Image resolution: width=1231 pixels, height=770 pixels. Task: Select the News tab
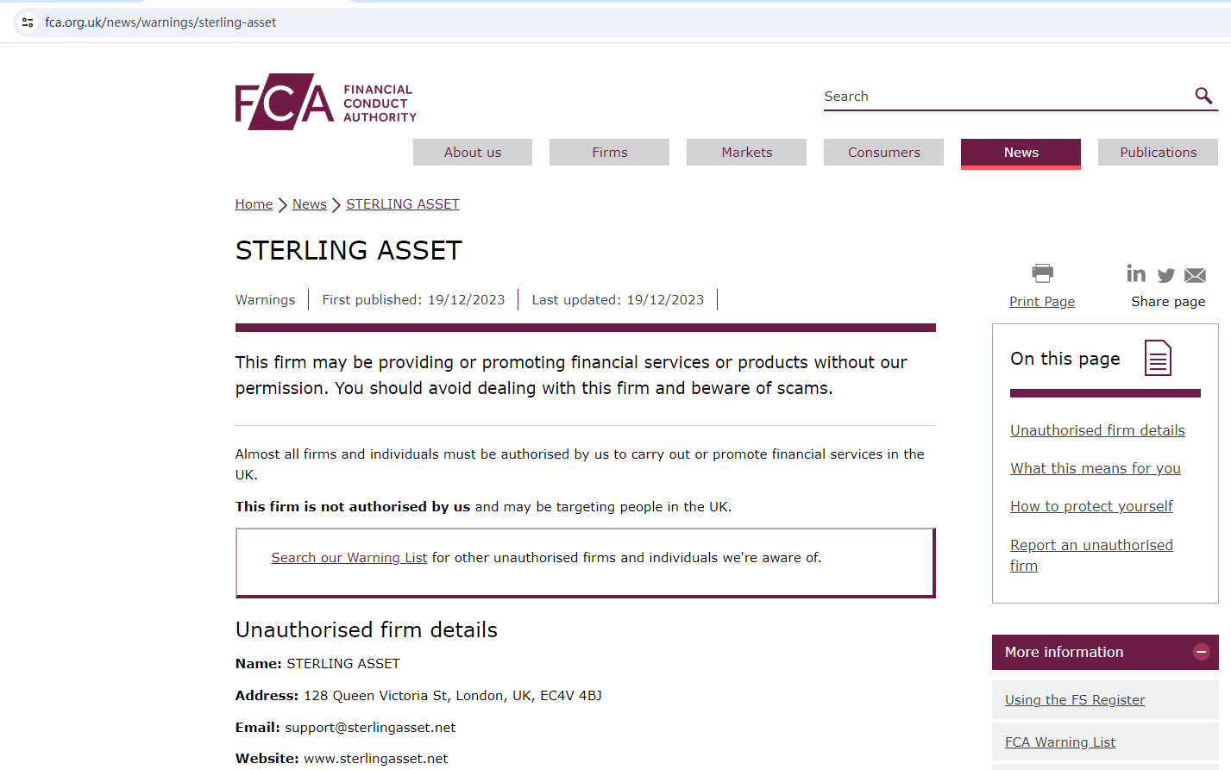[x=1021, y=153]
